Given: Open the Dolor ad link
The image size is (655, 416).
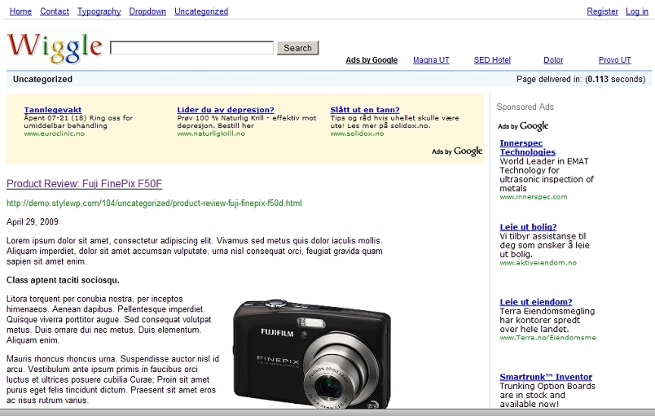Looking at the screenshot, I should click(x=553, y=60).
